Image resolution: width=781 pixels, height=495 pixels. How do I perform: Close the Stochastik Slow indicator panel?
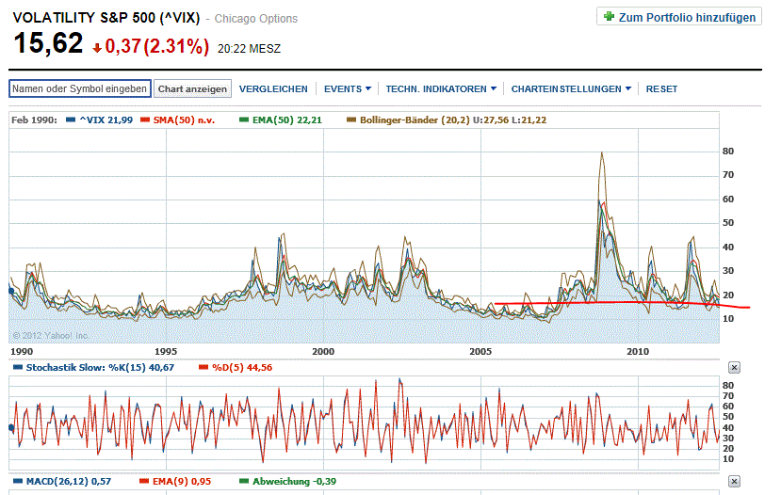(x=734, y=368)
